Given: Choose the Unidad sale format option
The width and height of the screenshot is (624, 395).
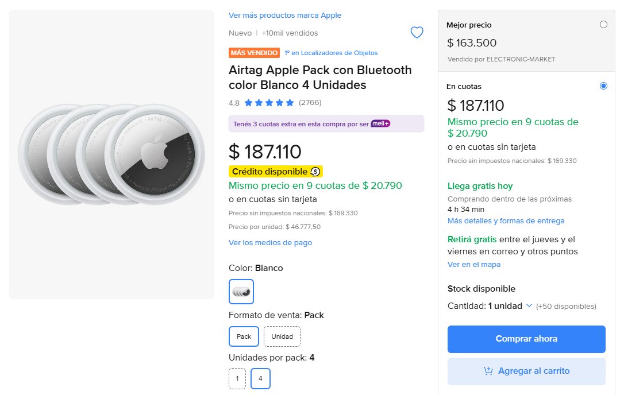Looking at the screenshot, I should pyautogui.click(x=282, y=336).
